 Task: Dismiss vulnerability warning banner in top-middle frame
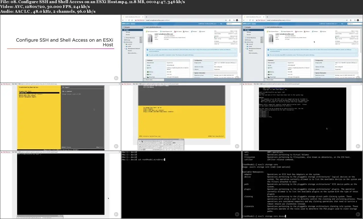coord(235,50)
